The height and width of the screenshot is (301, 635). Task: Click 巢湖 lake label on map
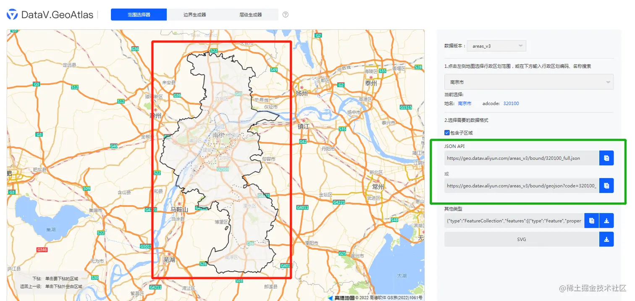tap(51, 230)
